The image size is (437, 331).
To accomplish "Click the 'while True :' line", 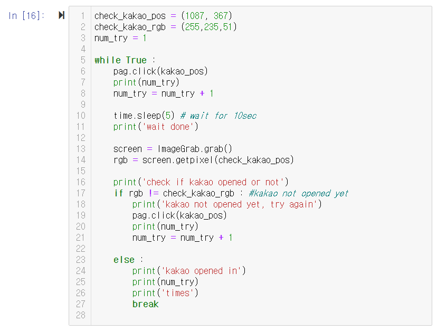I will [125, 60].
